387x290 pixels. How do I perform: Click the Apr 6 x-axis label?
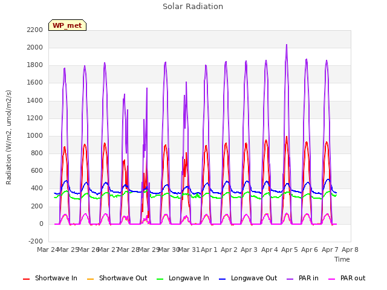[310, 250]
